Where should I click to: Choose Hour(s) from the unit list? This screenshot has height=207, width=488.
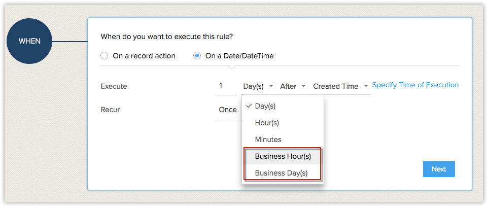[267, 123]
